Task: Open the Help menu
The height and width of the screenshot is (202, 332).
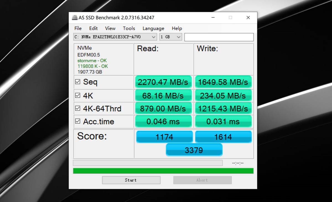Action: click(x=177, y=28)
